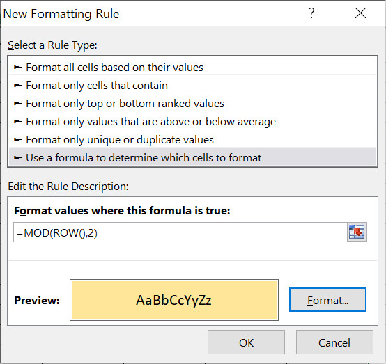Choose 'Use a formula to determine which cells to format'
The height and width of the screenshot is (364, 386).
[x=193, y=158]
